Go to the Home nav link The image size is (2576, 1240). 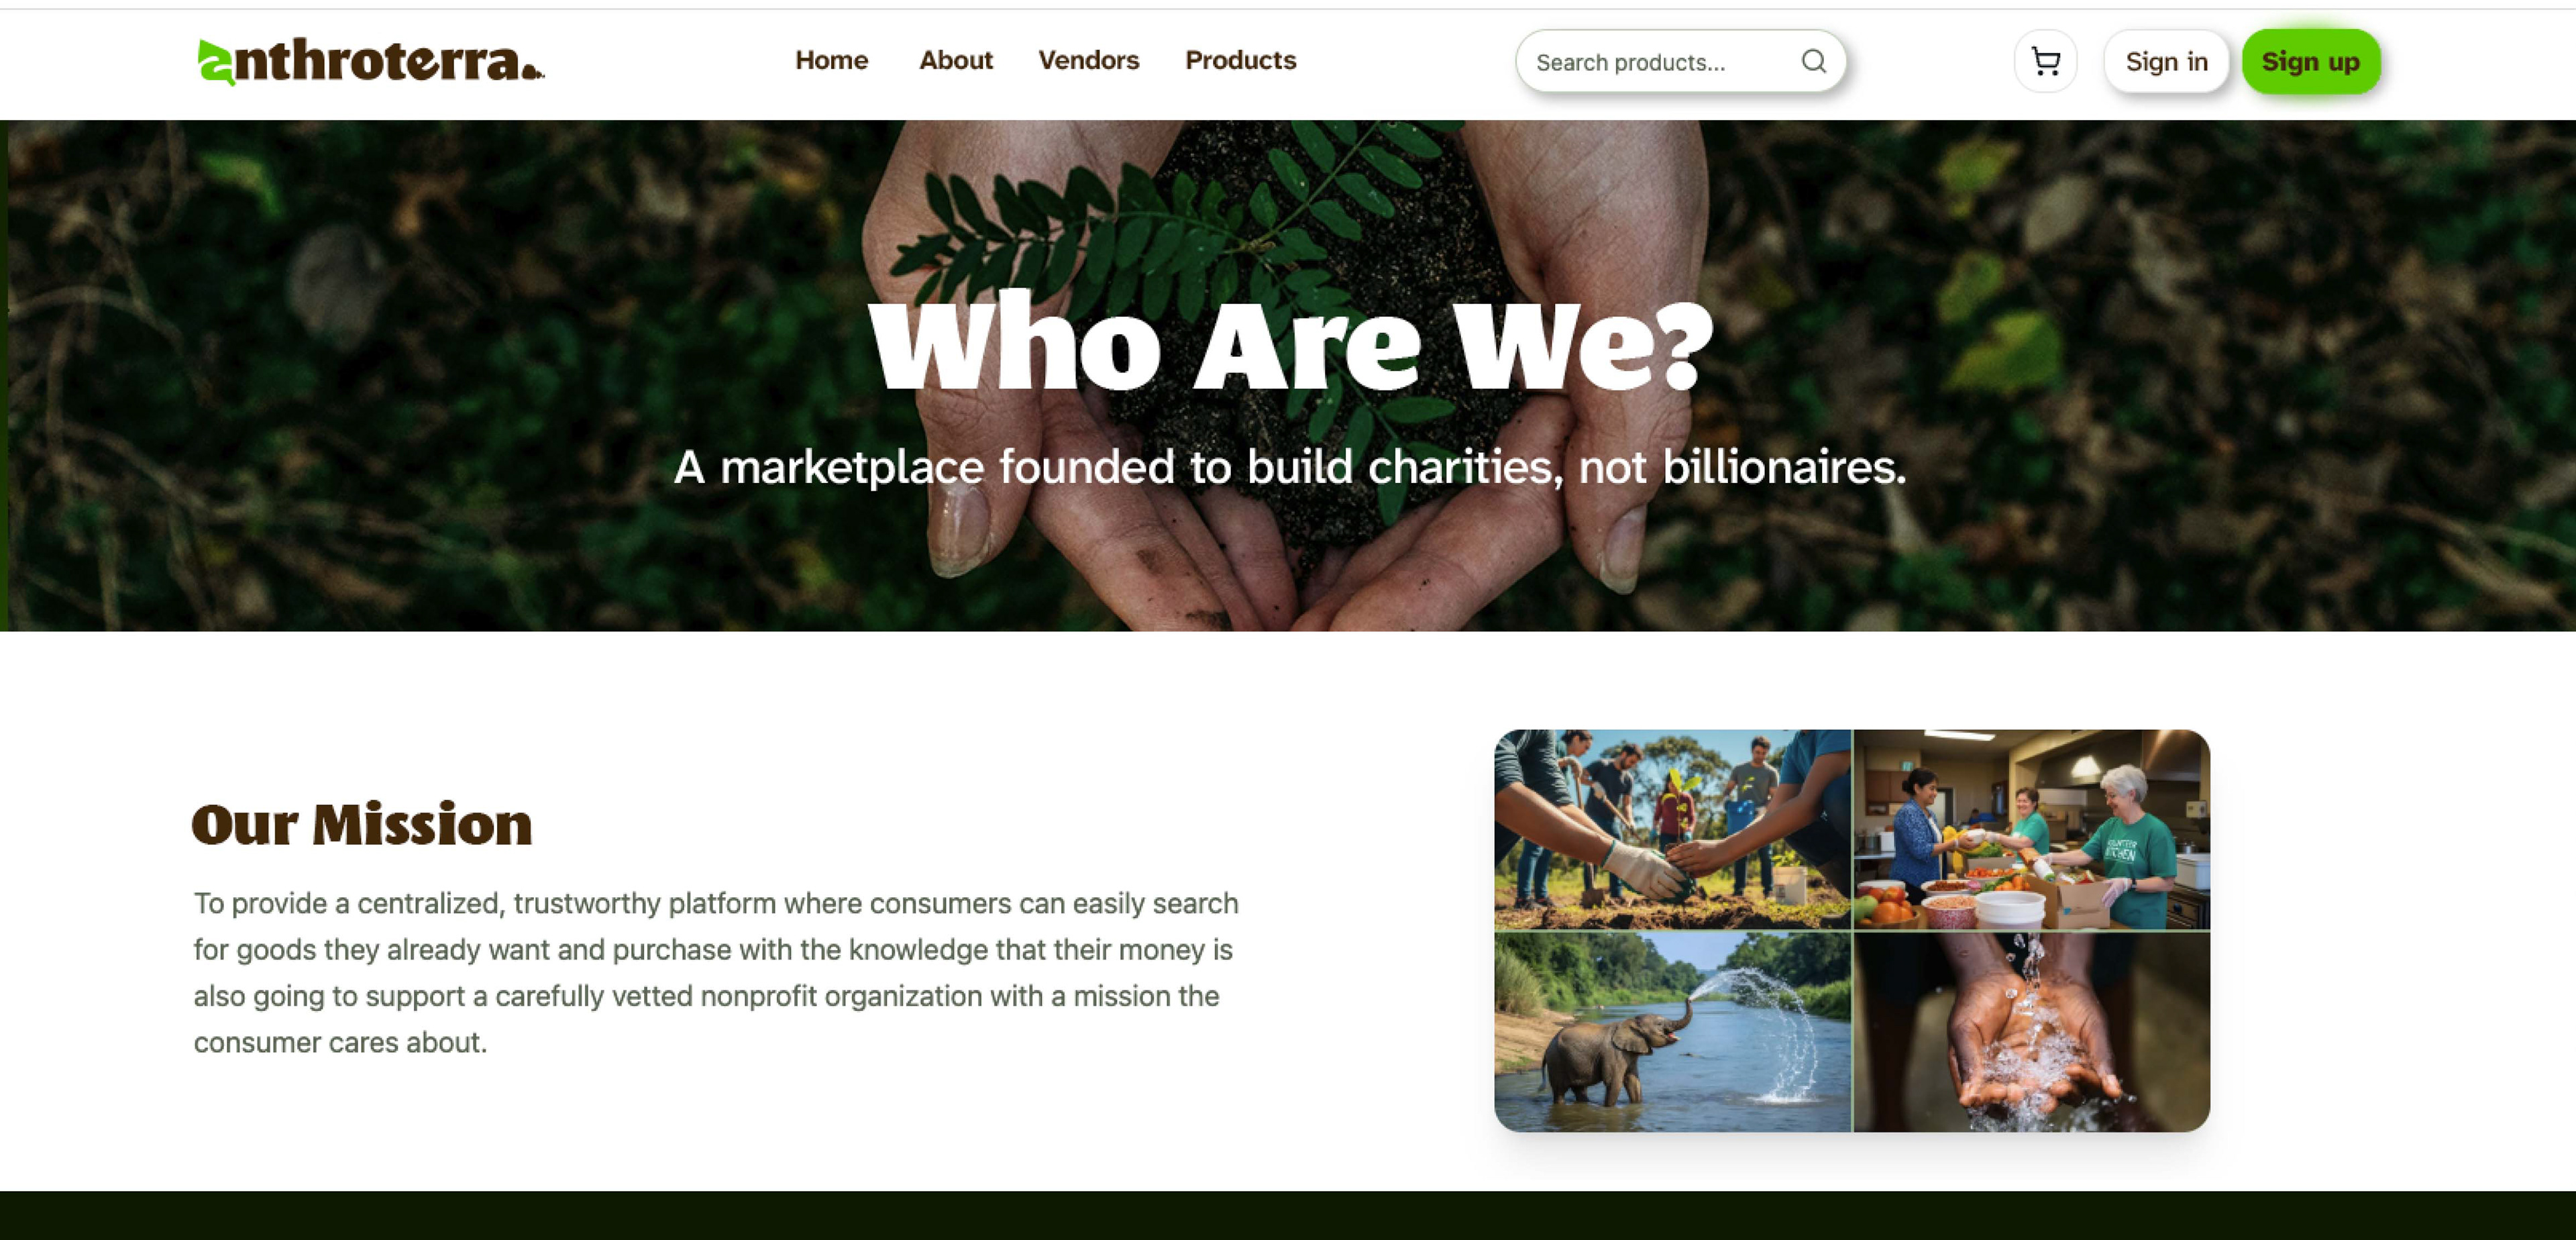point(831,61)
